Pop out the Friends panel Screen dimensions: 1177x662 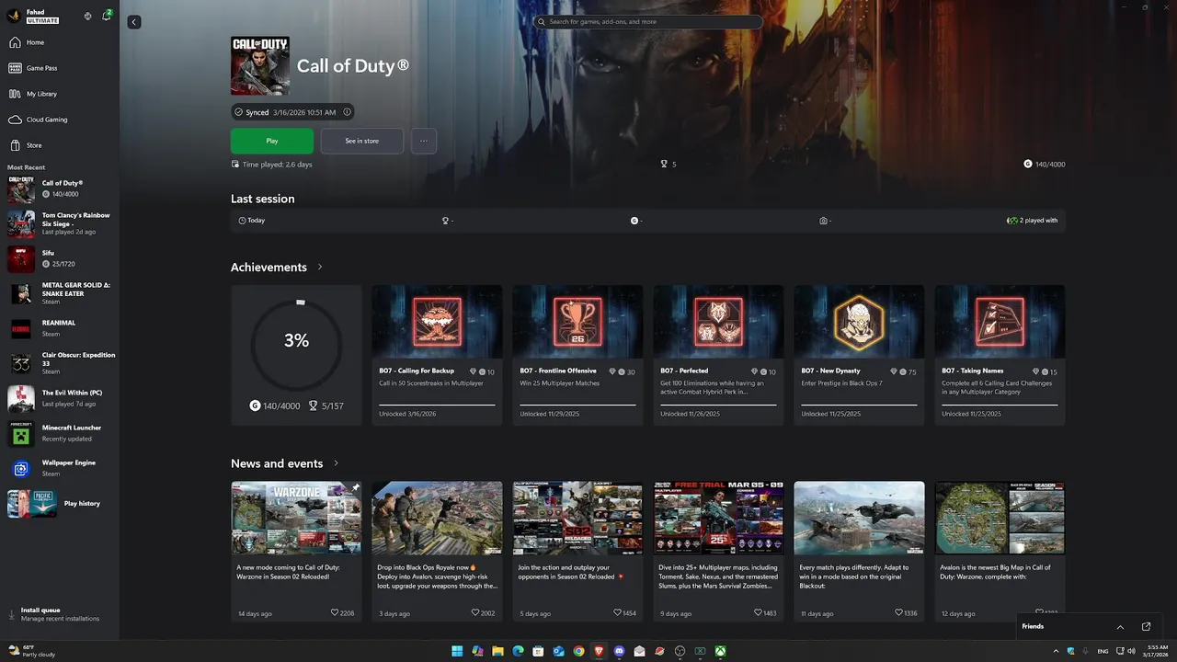click(x=1146, y=627)
